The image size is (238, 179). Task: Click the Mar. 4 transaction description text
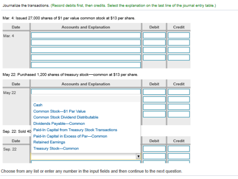69,18
